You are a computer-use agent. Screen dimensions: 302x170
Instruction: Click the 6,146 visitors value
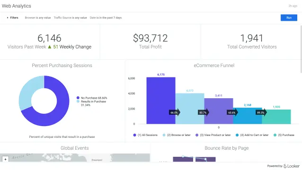50,38
